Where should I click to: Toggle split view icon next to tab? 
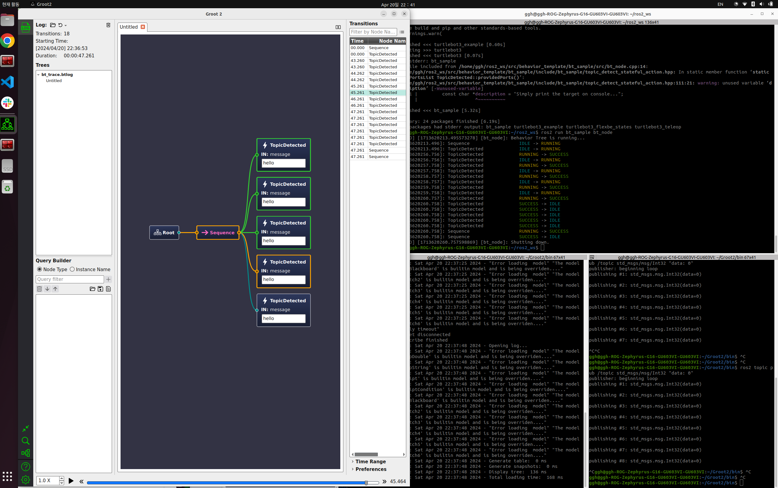(338, 27)
